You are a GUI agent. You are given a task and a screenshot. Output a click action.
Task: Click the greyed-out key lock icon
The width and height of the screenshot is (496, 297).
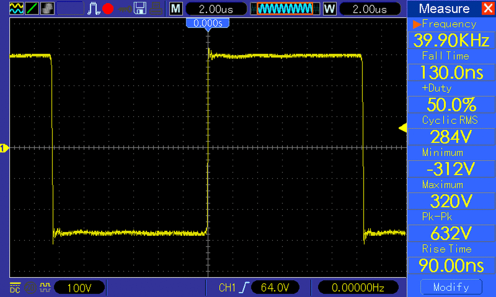point(125,9)
